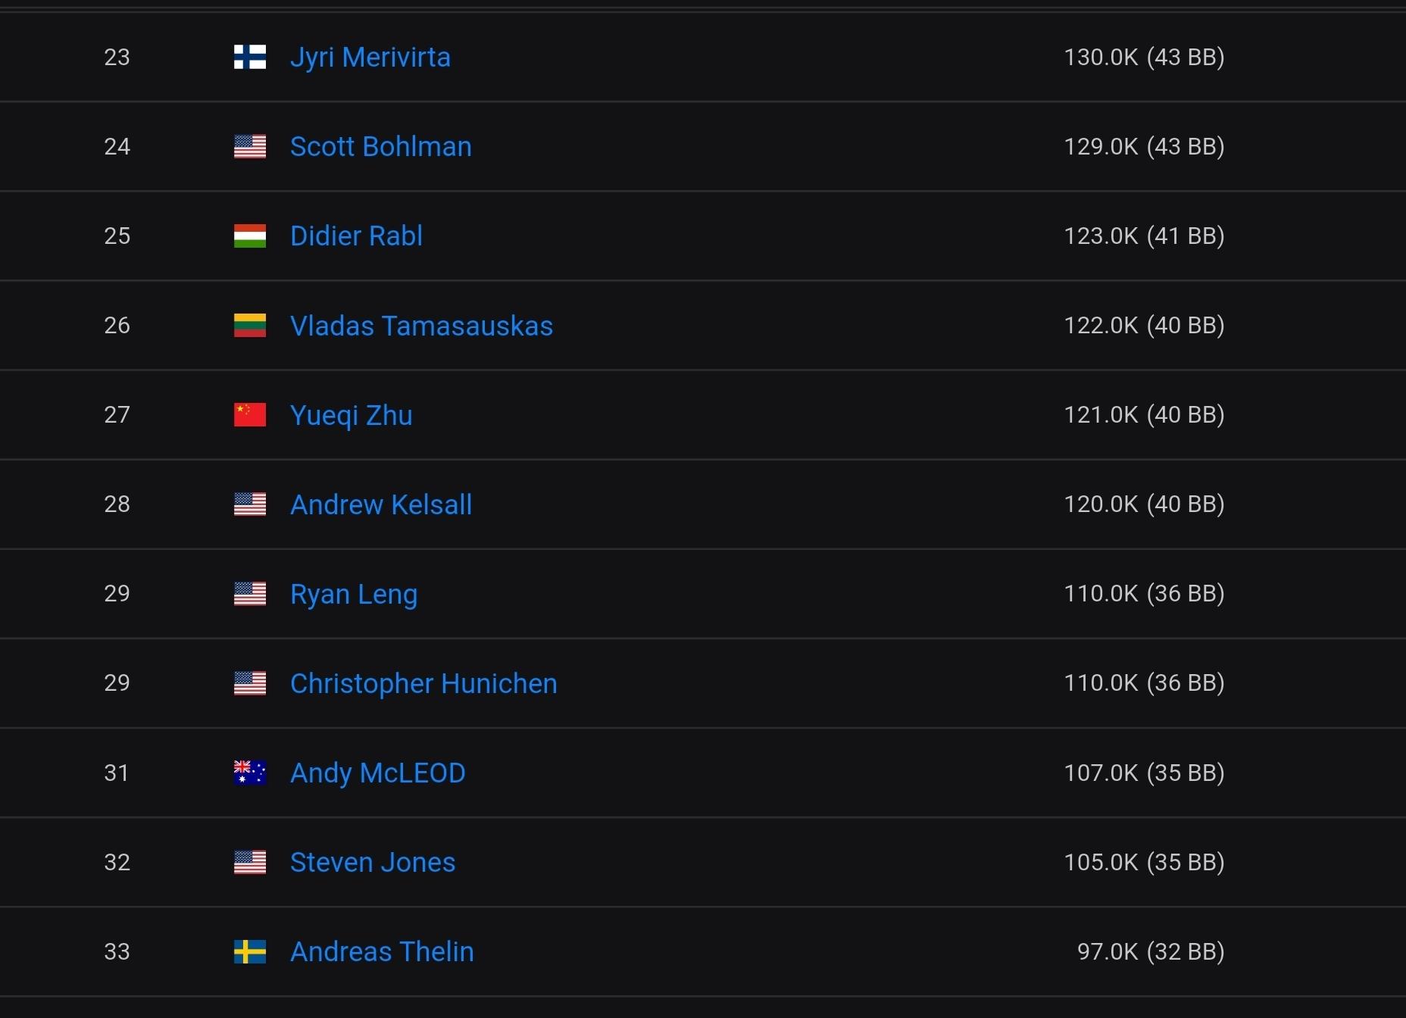Viewport: 1406px width, 1018px height.
Task: Click the Sweden flag beside Andreas Thelin
Action: pos(249,951)
